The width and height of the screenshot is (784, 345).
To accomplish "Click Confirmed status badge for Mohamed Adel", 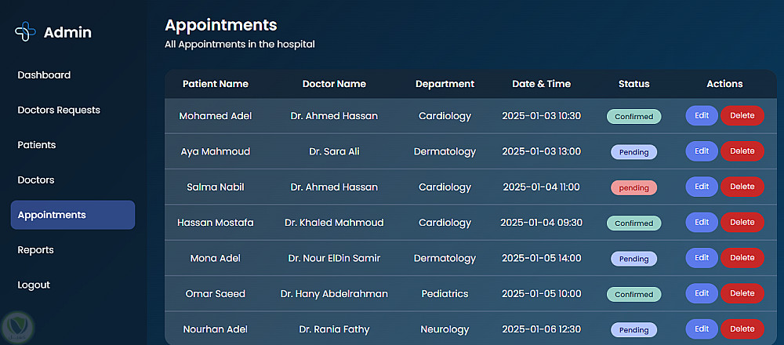I will point(633,117).
